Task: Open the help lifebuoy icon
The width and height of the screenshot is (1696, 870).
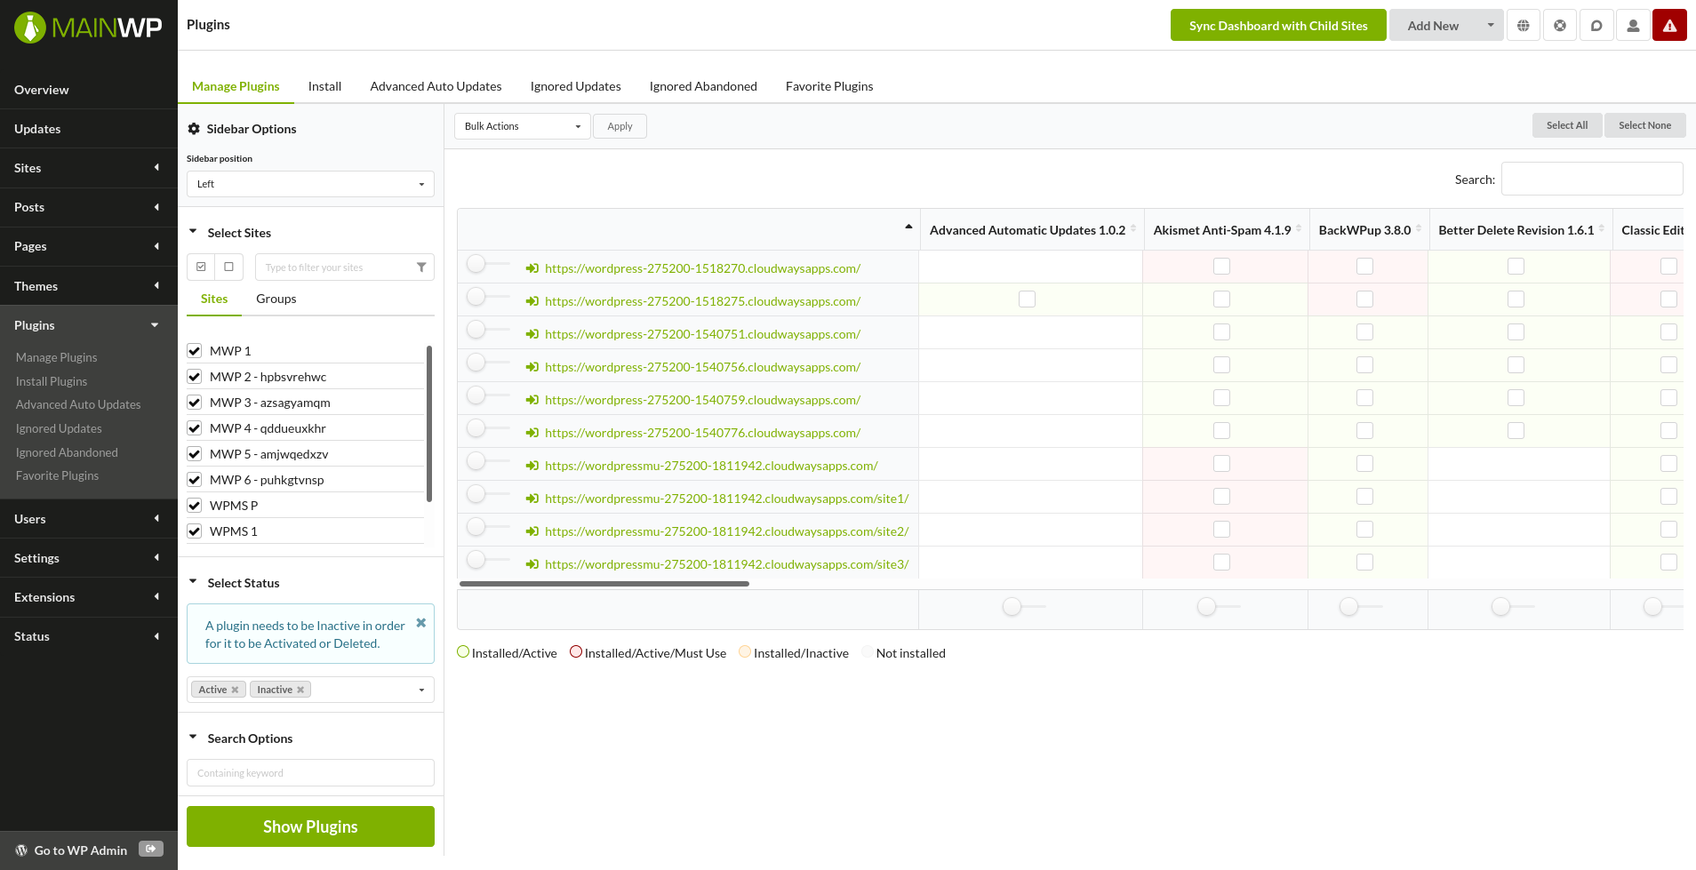Action: click(1560, 25)
